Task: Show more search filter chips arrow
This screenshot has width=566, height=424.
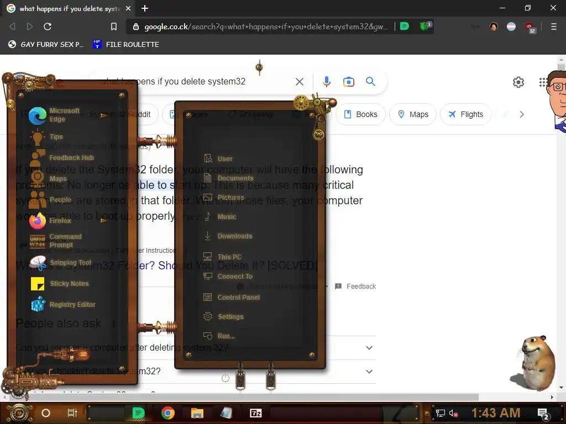Action: (522, 114)
